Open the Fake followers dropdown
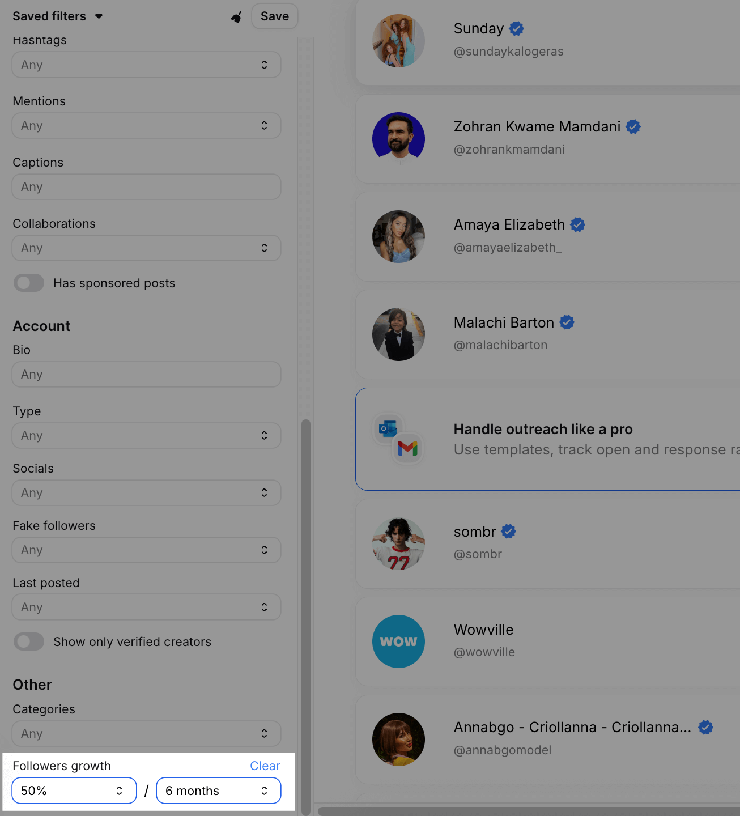Viewport: 740px width, 816px height. coord(146,550)
